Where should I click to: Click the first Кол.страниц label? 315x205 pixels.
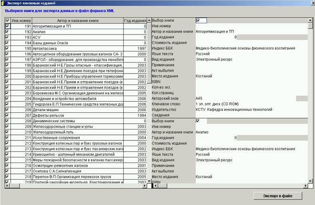163,93
